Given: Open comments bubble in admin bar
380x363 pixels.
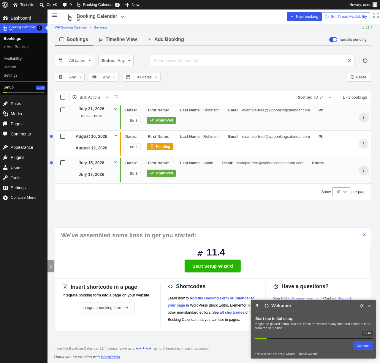Looking at the screenshot, I should point(67,5).
